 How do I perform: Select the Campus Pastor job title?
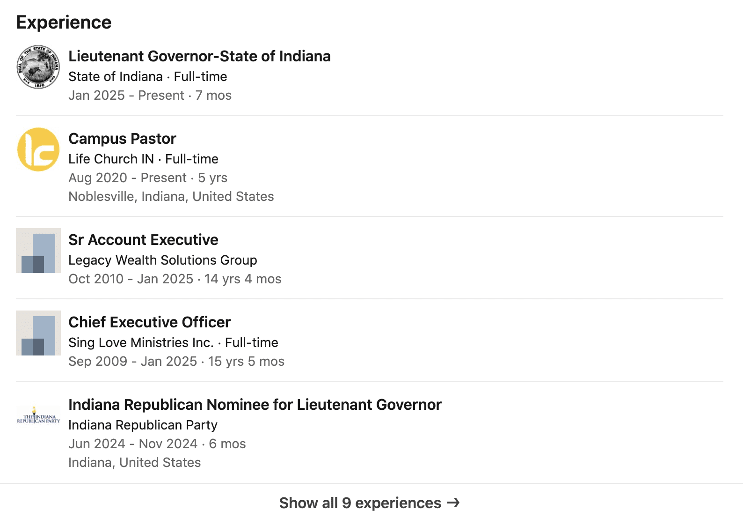(122, 139)
